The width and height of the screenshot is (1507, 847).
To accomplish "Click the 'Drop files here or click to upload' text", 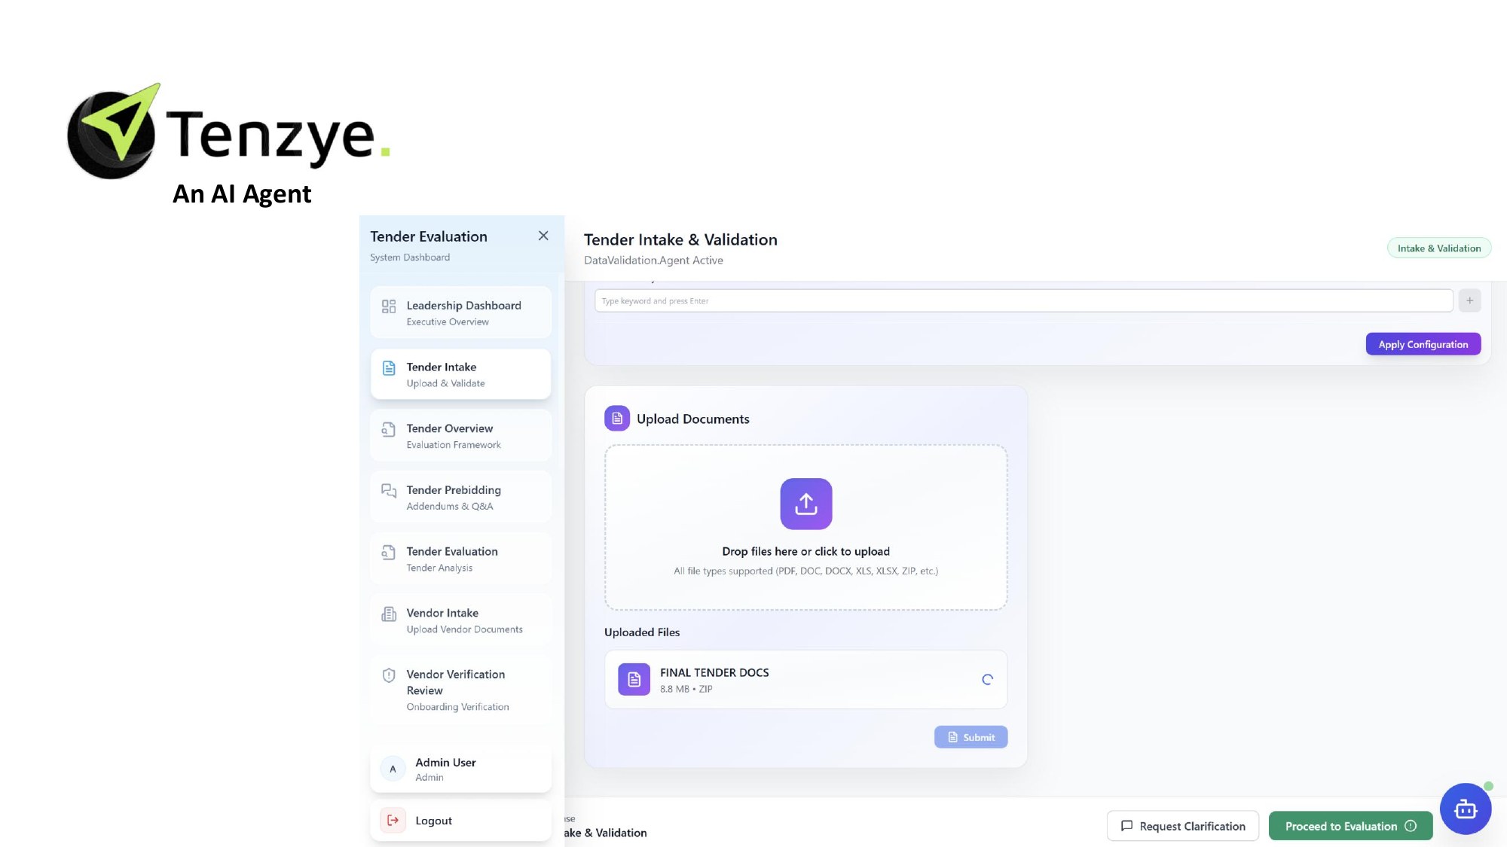I will pyautogui.click(x=805, y=551).
